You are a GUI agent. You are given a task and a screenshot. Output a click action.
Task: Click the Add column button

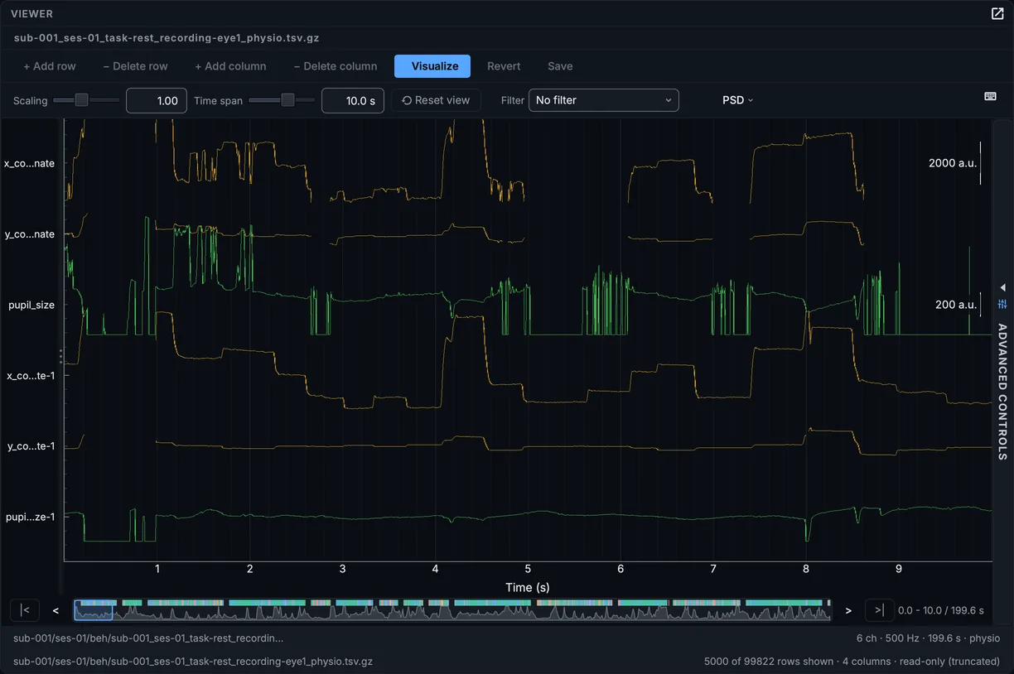click(x=230, y=66)
